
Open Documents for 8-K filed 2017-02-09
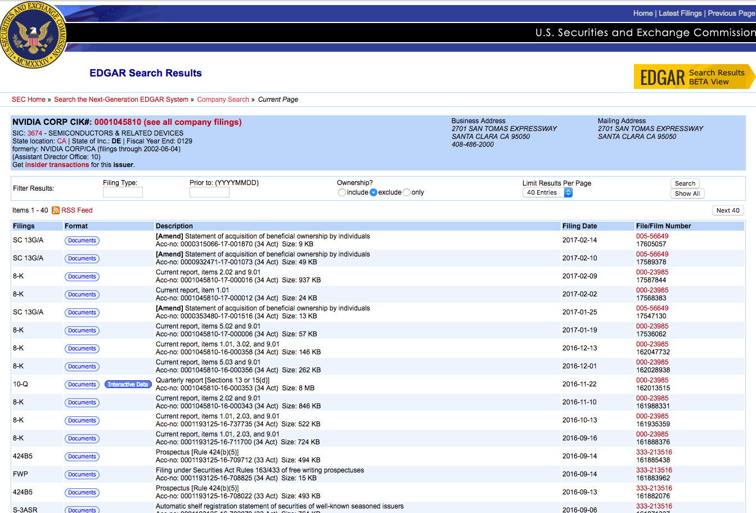pos(82,277)
